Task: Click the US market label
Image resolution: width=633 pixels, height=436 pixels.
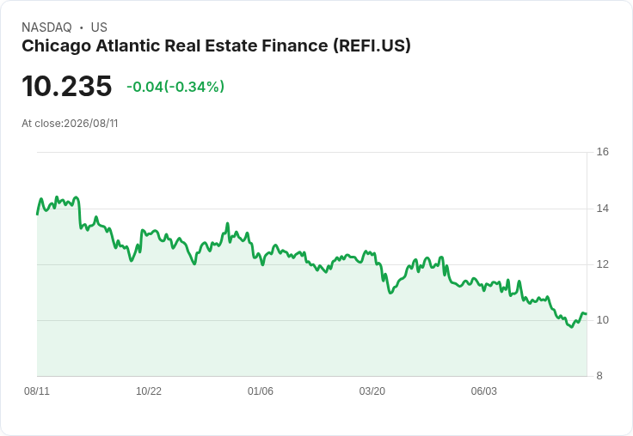Action: point(99,27)
